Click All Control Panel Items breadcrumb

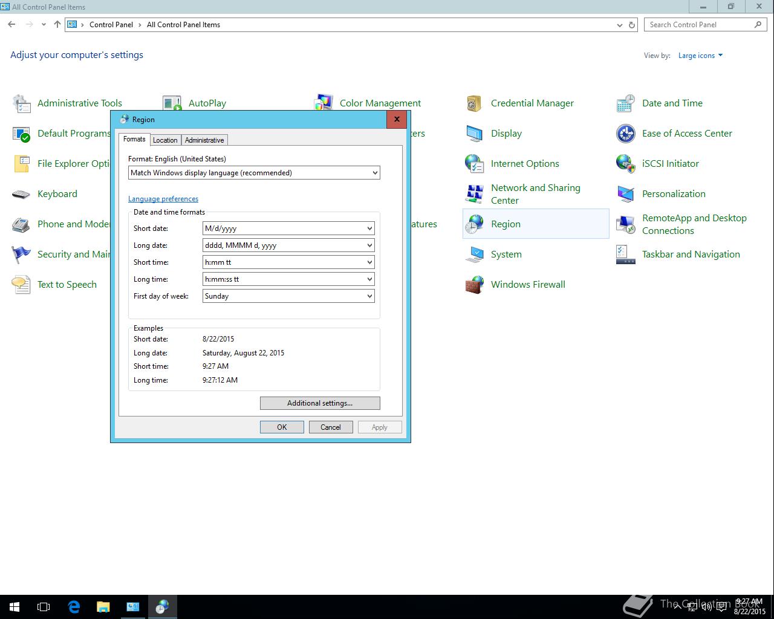click(x=183, y=25)
